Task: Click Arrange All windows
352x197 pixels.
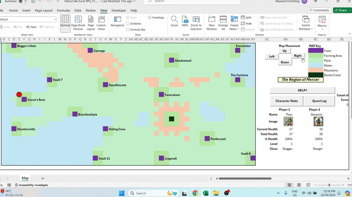Action: (x=223, y=23)
